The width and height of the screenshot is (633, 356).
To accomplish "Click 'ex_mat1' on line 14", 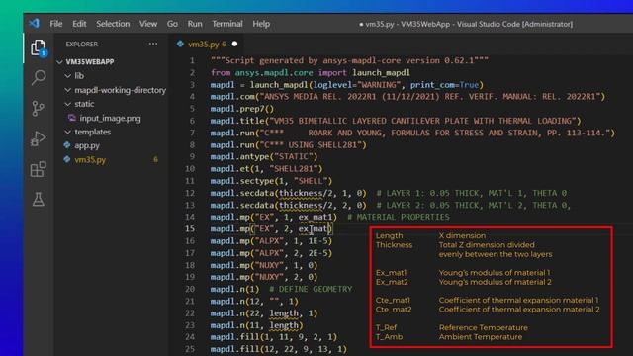I will pos(316,217).
